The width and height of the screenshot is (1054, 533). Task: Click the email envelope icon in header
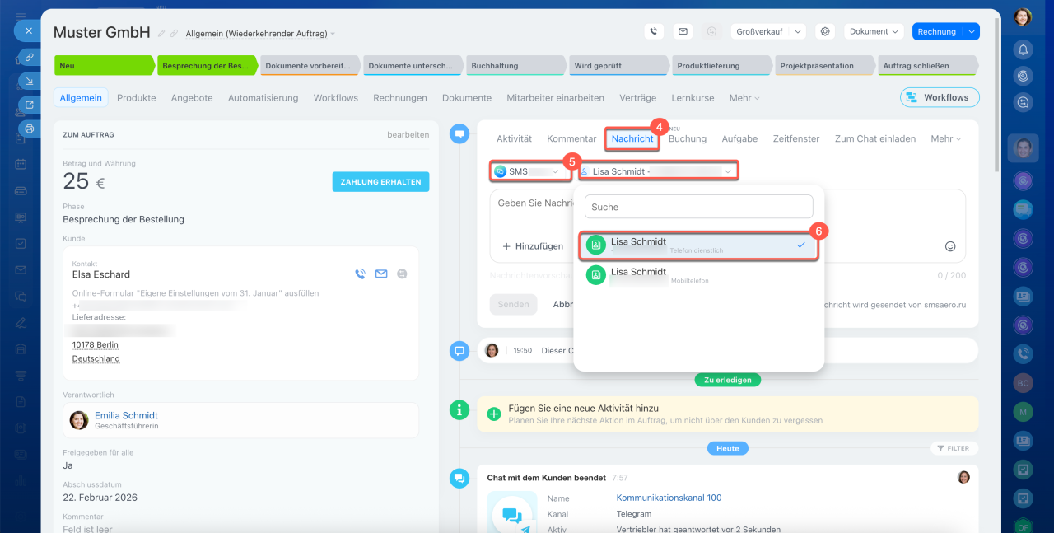(682, 31)
